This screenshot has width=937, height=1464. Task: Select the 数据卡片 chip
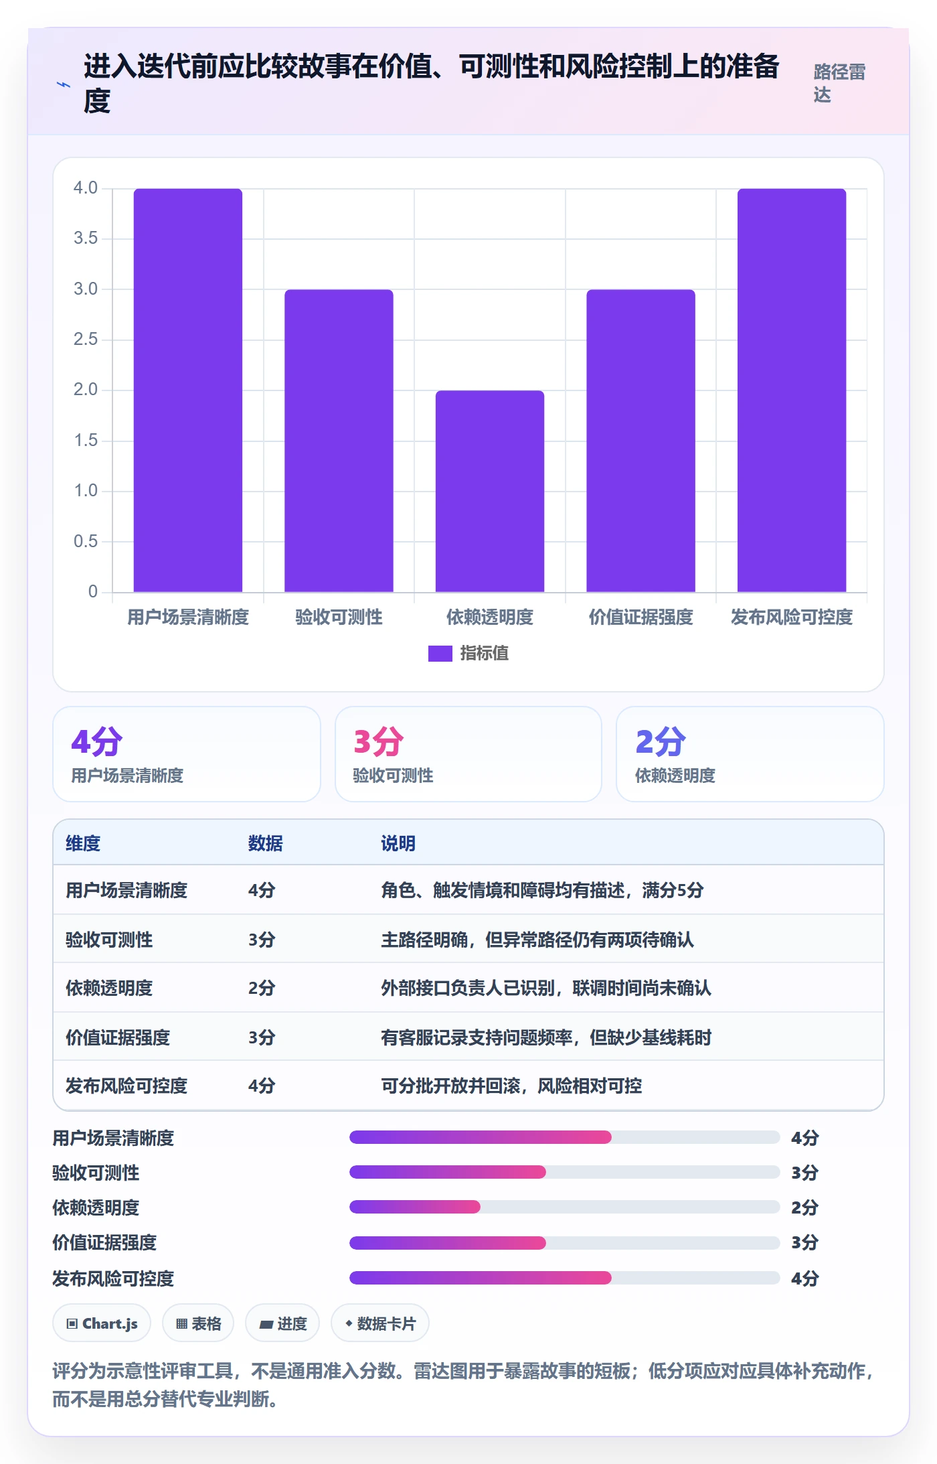tap(380, 1323)
